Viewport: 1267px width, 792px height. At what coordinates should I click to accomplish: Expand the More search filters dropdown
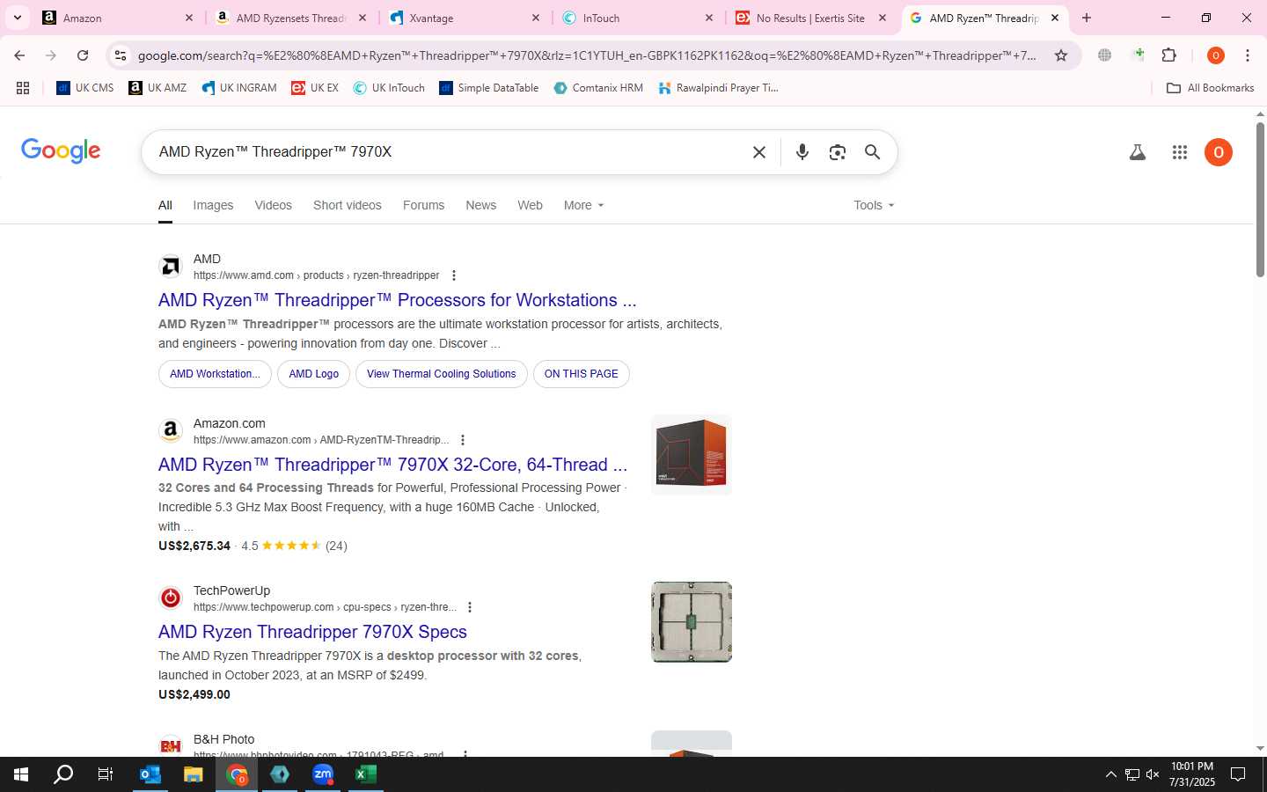point(584,205)
